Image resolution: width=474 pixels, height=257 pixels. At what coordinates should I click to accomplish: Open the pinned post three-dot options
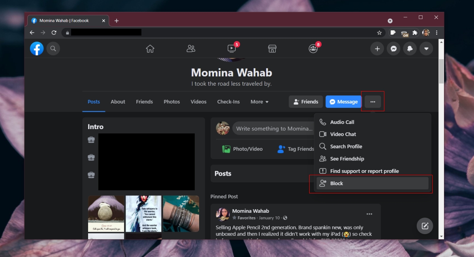coord(369,214)
